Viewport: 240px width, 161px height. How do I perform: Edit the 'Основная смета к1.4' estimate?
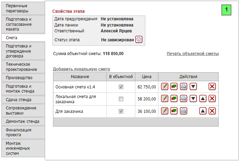pos(165,87)
